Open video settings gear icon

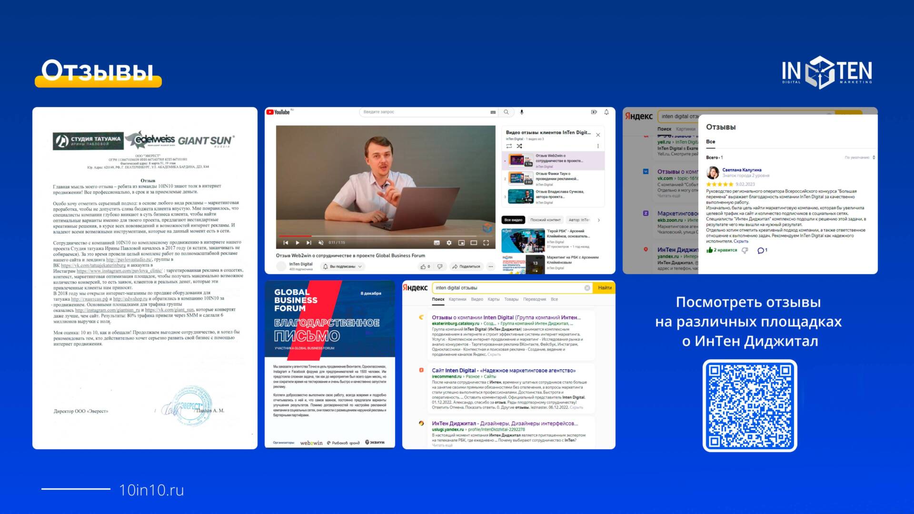tap(449, 243)
